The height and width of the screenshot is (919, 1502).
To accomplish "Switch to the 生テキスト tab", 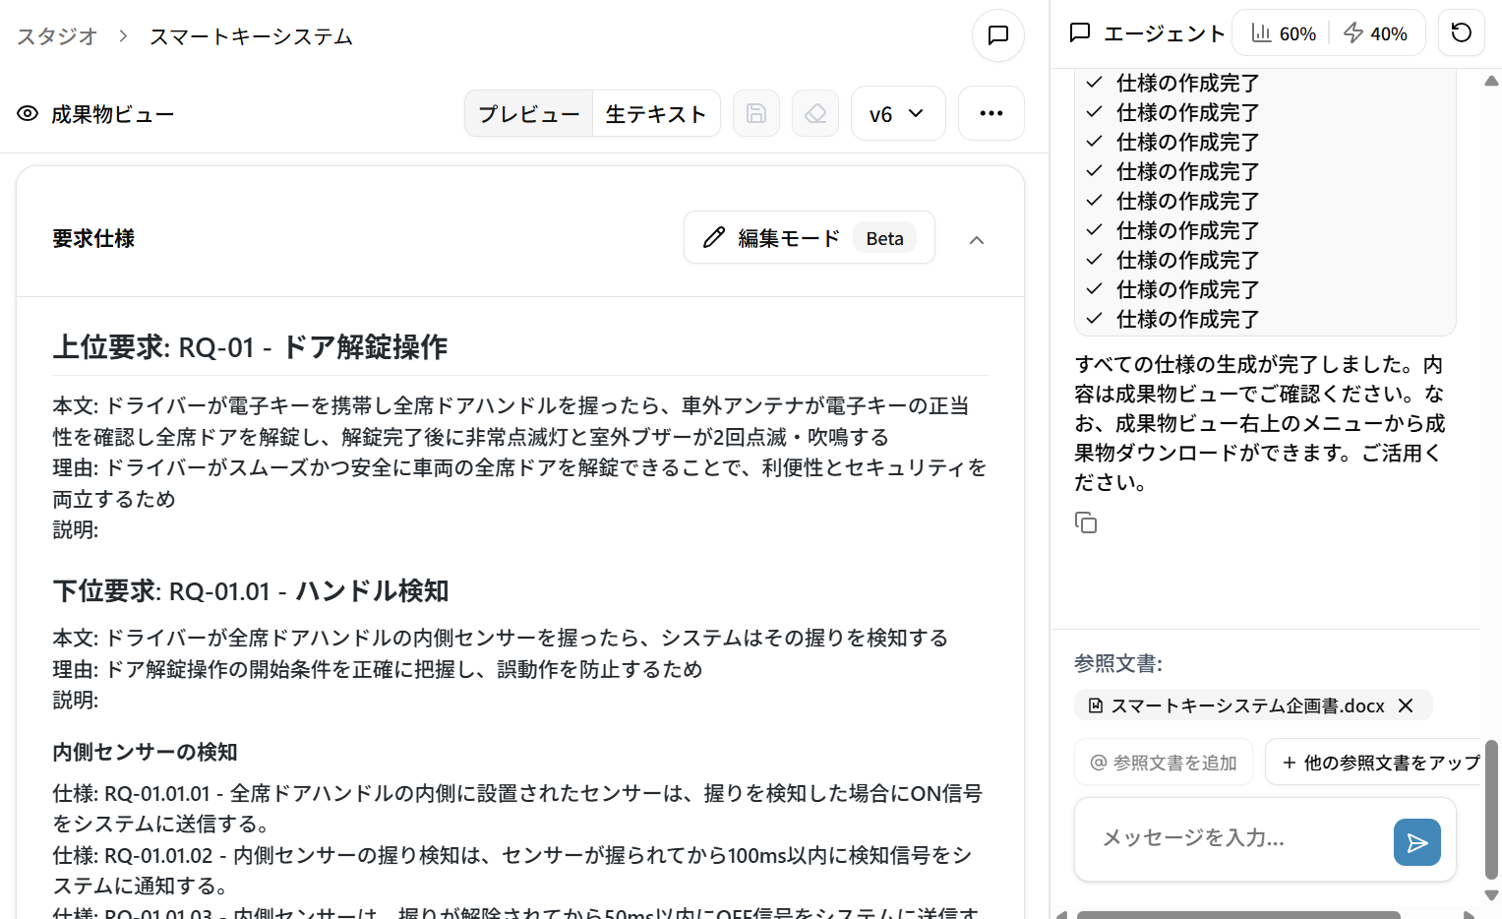I will coord(655,113).
